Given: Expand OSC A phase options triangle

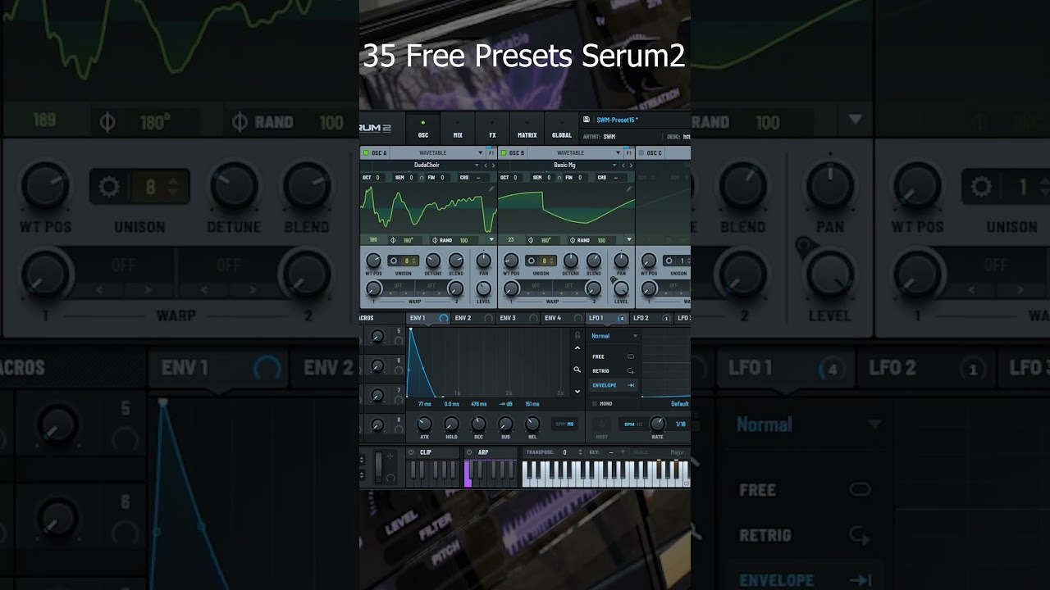Looking at the screenshot, I should point(491,240).
